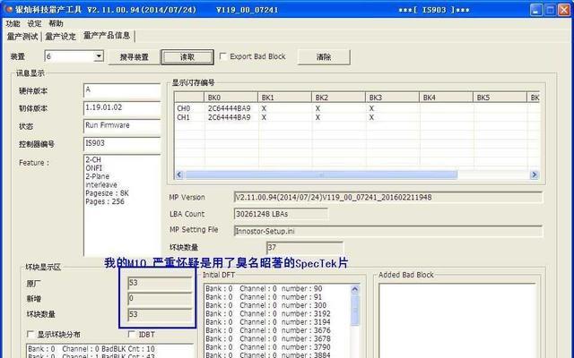Select the CH0 row label
Viewport: 574px width, 358px height.
pyautogui.click(x=183, y=108)
